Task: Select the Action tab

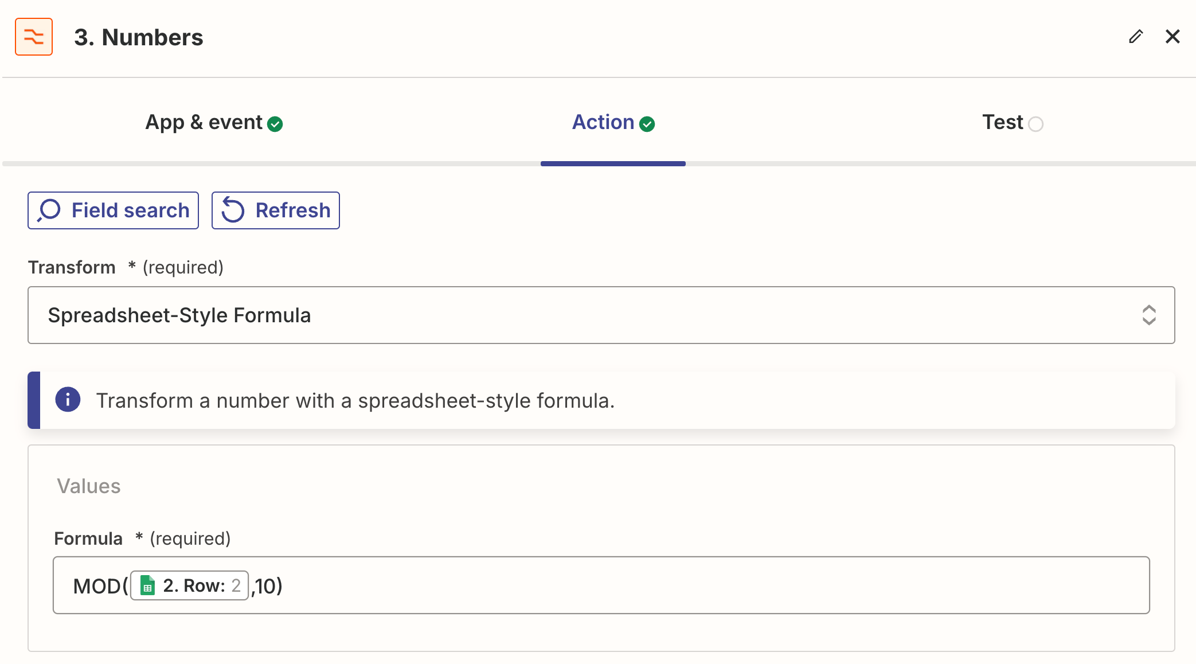Action: tap(603, 122)
